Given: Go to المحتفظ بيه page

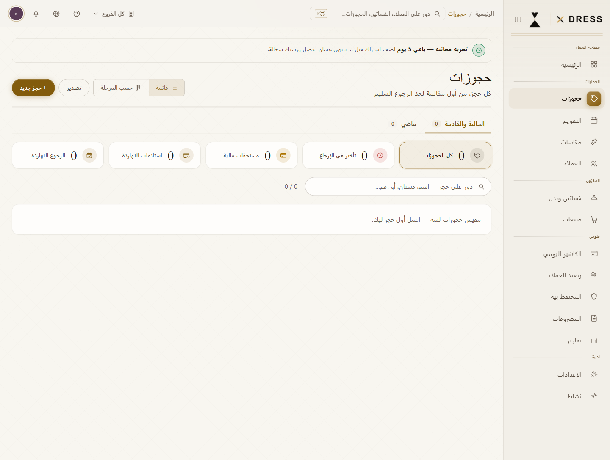Looking at the screenshot, I should [x=557, y=297].
